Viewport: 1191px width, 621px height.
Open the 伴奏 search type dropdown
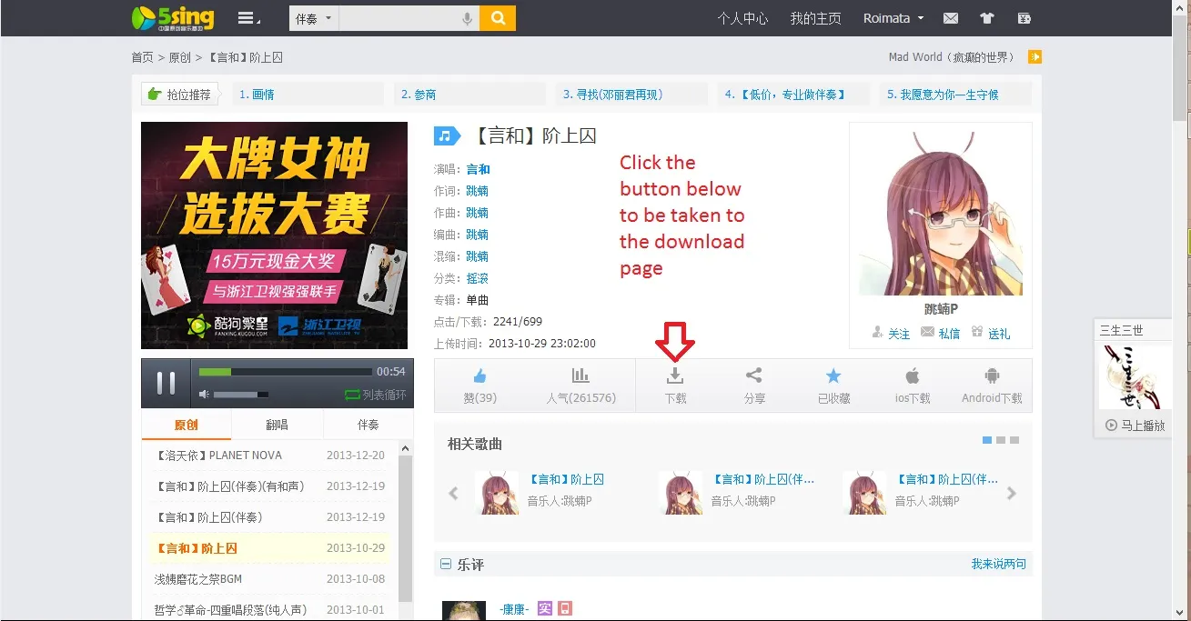(x=314, y=18)
